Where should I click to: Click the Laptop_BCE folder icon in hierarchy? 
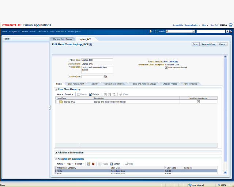(61, 102)
